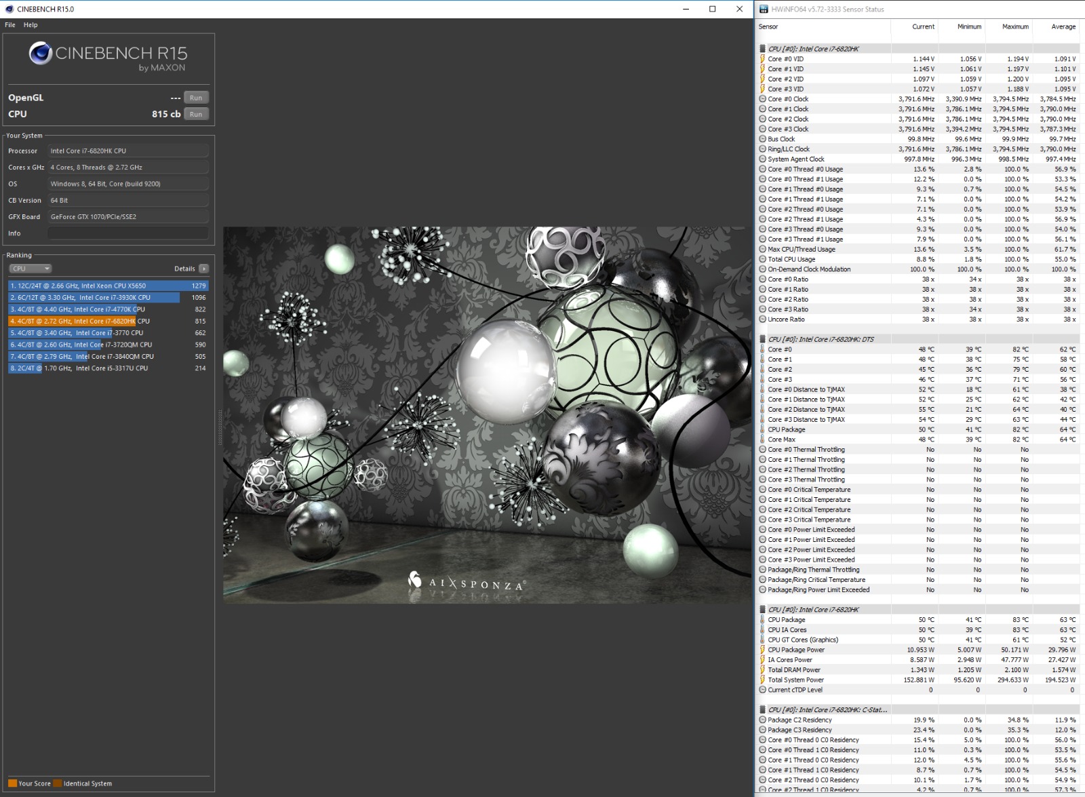Select Max CPU/Thread Usage row
Screen dimensions: 1085x797
[918, 249]
